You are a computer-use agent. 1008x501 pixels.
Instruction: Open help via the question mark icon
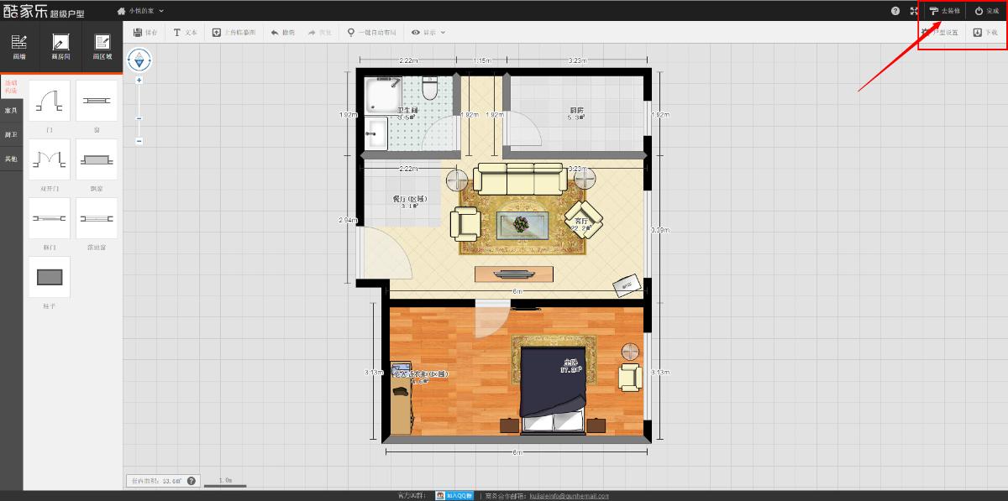[x=895, y=11]
